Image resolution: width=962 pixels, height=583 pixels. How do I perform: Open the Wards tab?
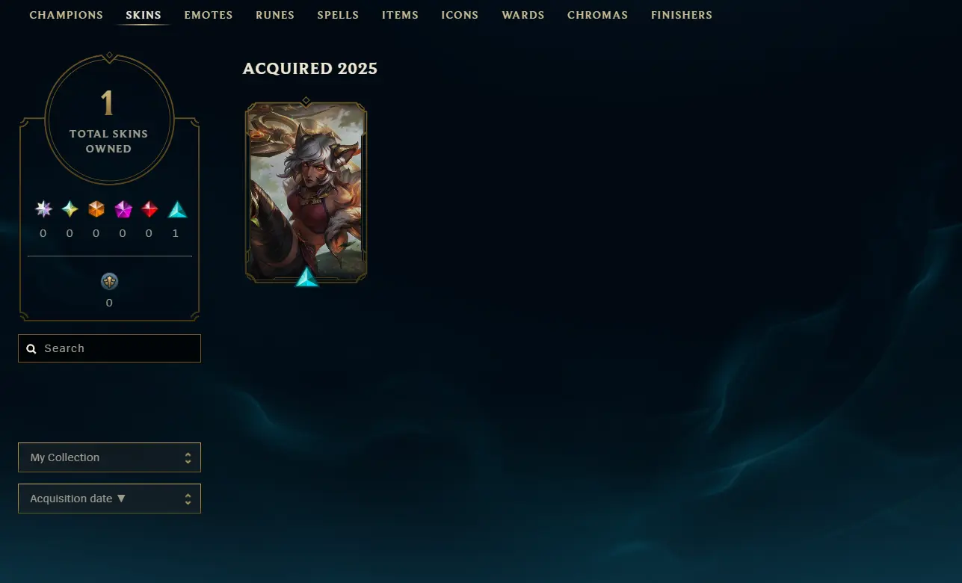click(523, 15)
